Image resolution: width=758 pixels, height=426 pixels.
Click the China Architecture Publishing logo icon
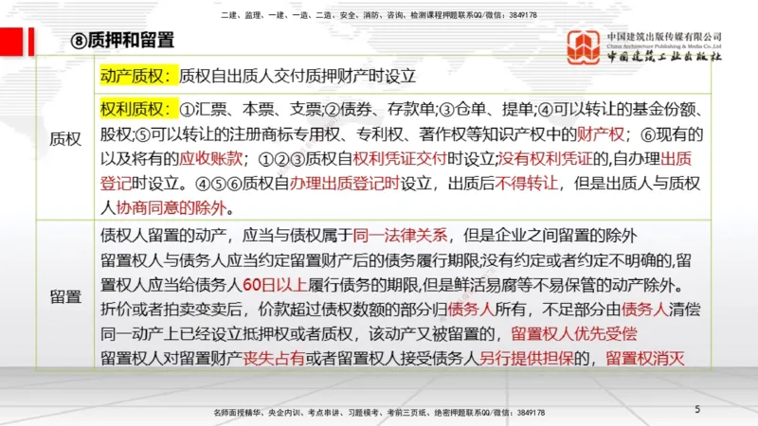point(584,46)
